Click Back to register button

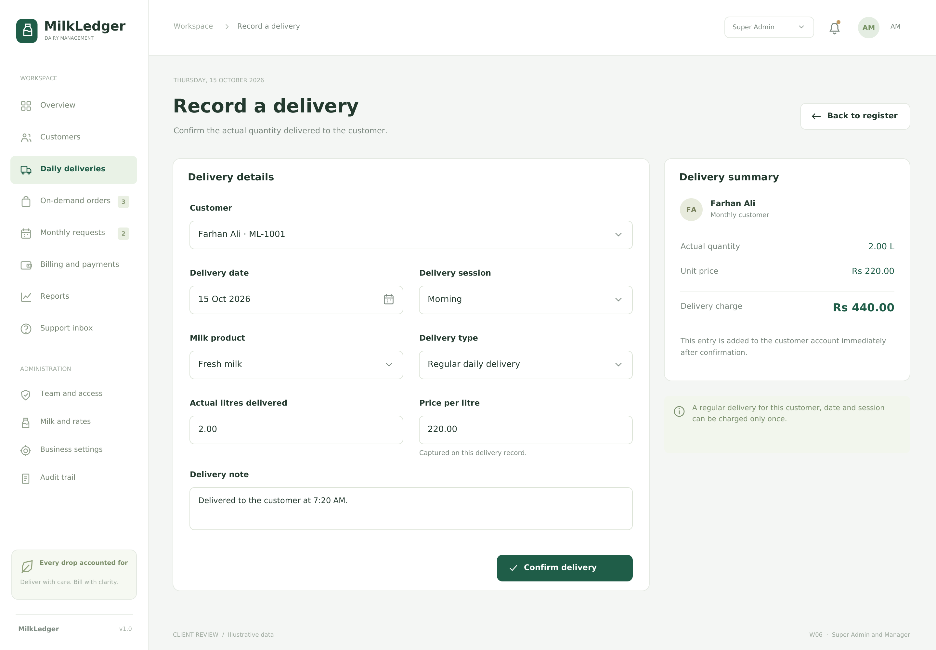pos(855,116)
